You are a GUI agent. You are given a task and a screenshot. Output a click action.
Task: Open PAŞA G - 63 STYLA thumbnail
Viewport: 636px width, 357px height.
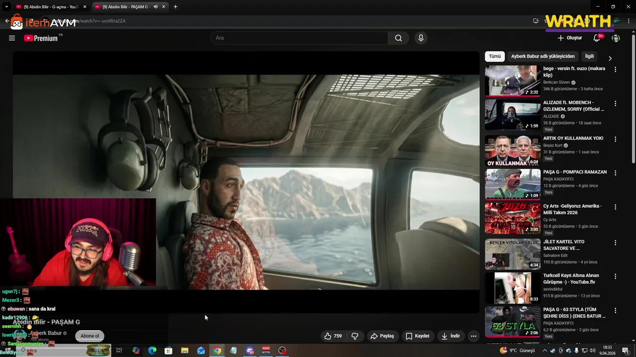tap(513, 322)
